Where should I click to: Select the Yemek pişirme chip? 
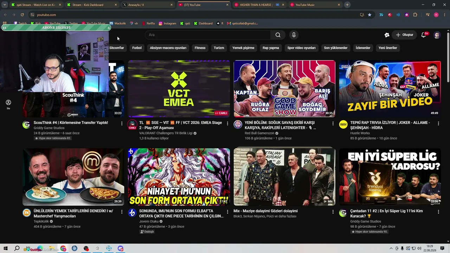coord(243,48)
